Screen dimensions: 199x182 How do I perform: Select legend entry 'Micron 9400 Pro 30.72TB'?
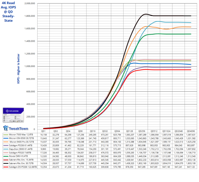[22, 142]
